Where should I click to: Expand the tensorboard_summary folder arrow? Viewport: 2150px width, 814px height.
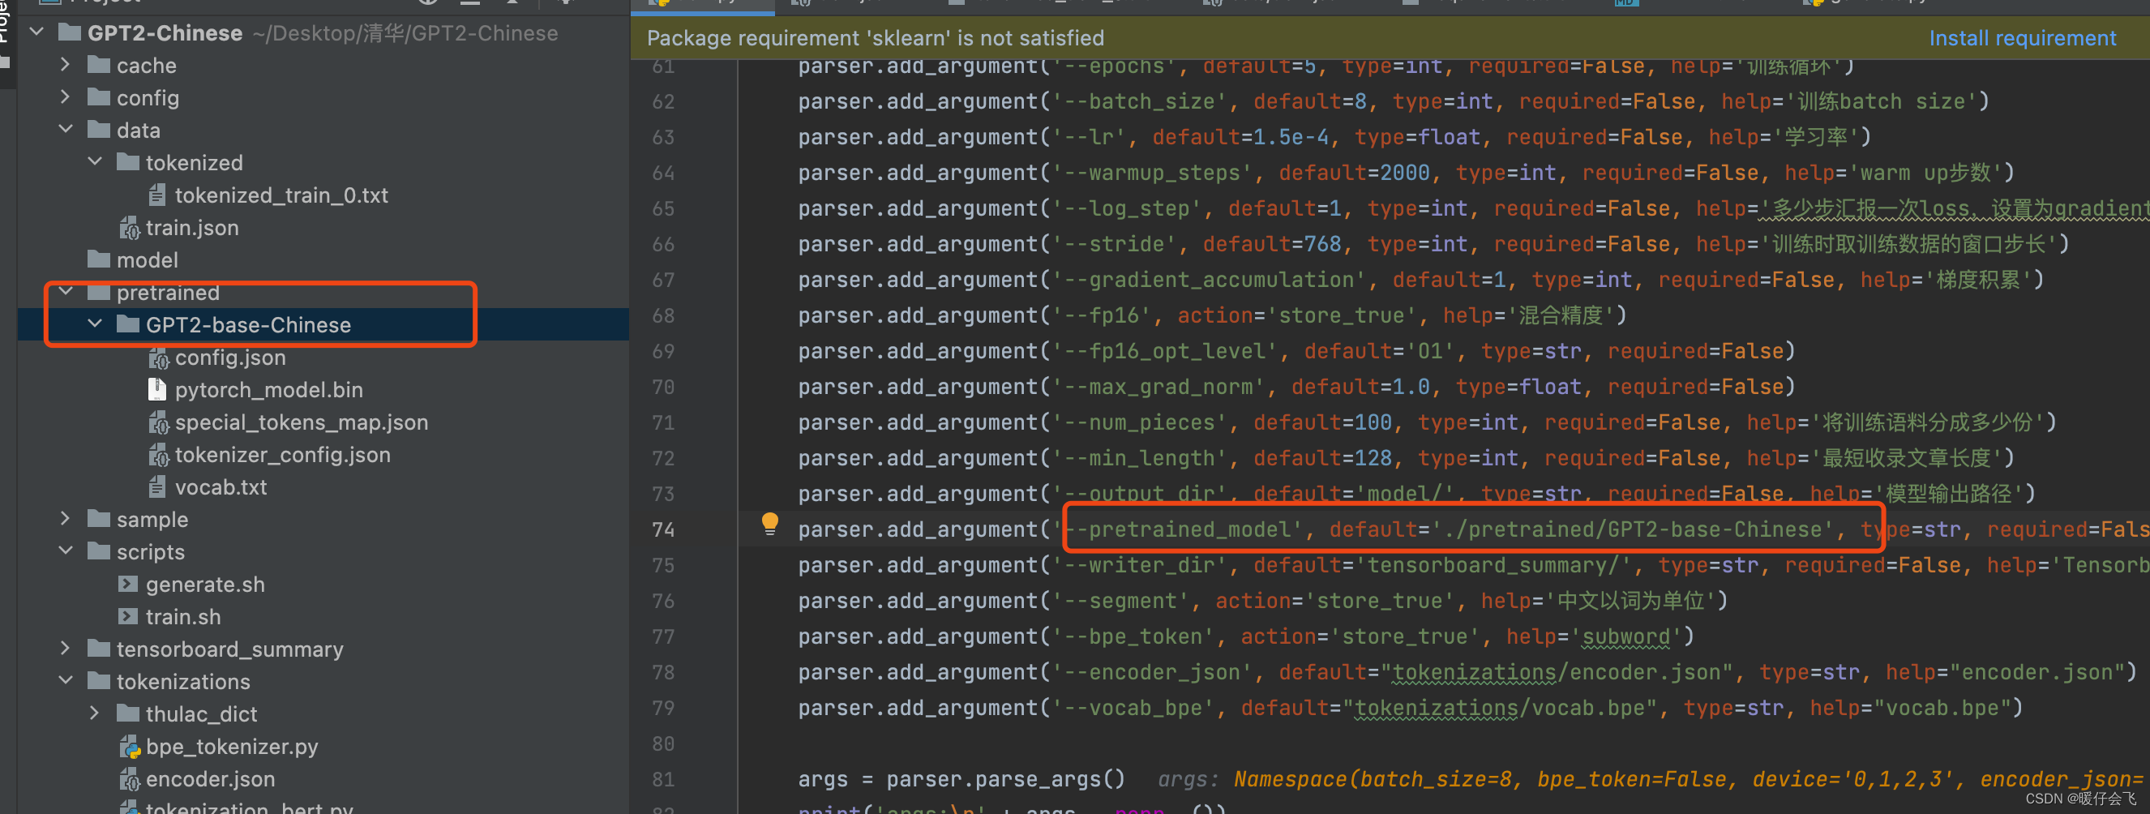click(66, 649)
